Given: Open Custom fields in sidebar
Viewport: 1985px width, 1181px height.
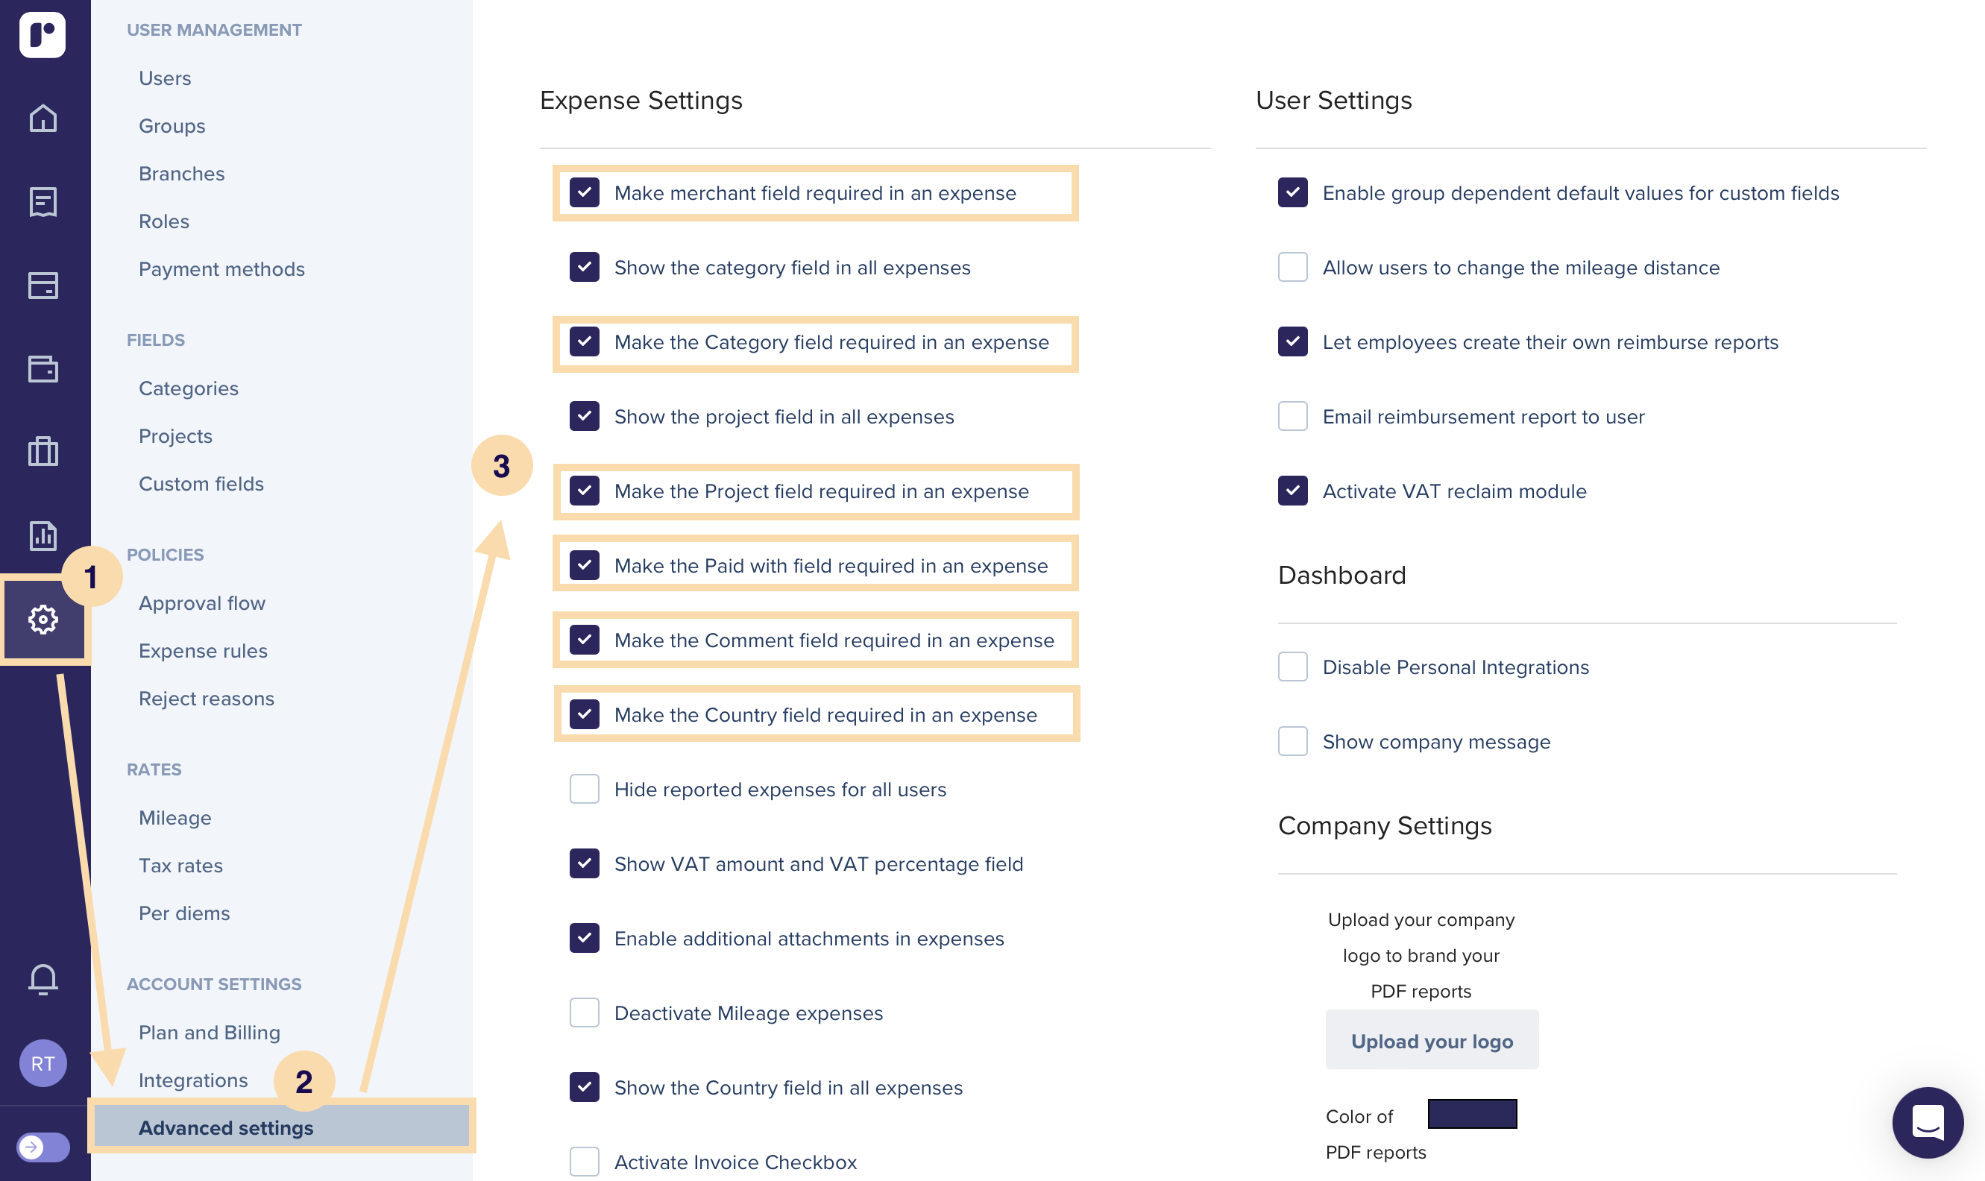Looking at the screenshot, I should [x=201, y=483].
